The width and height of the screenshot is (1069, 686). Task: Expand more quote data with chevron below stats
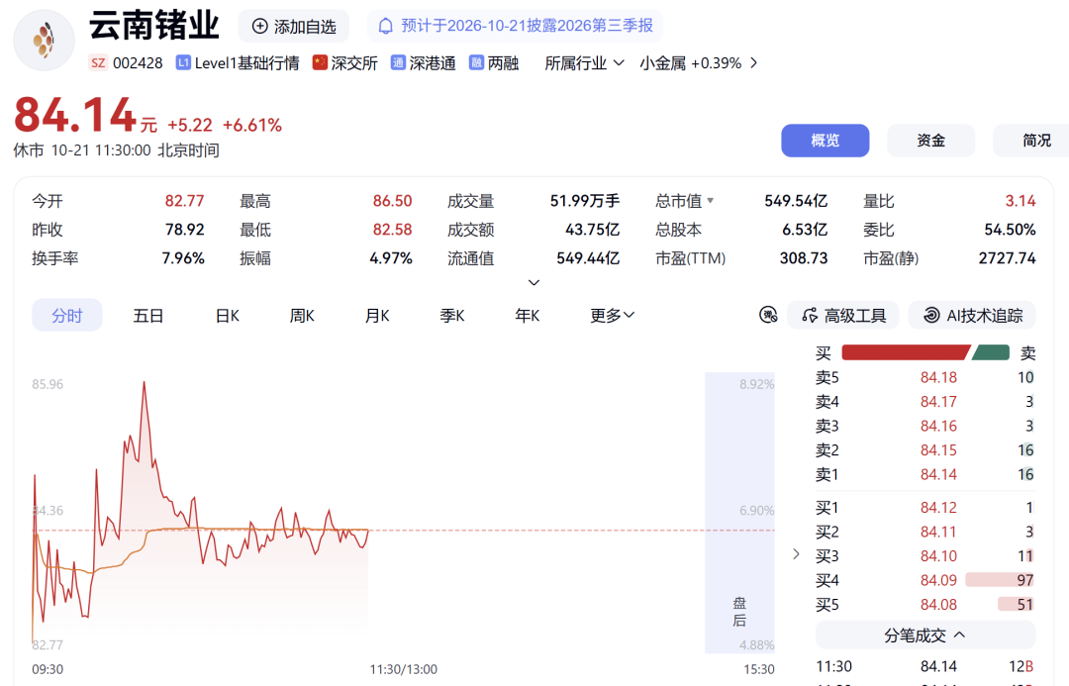534,282
